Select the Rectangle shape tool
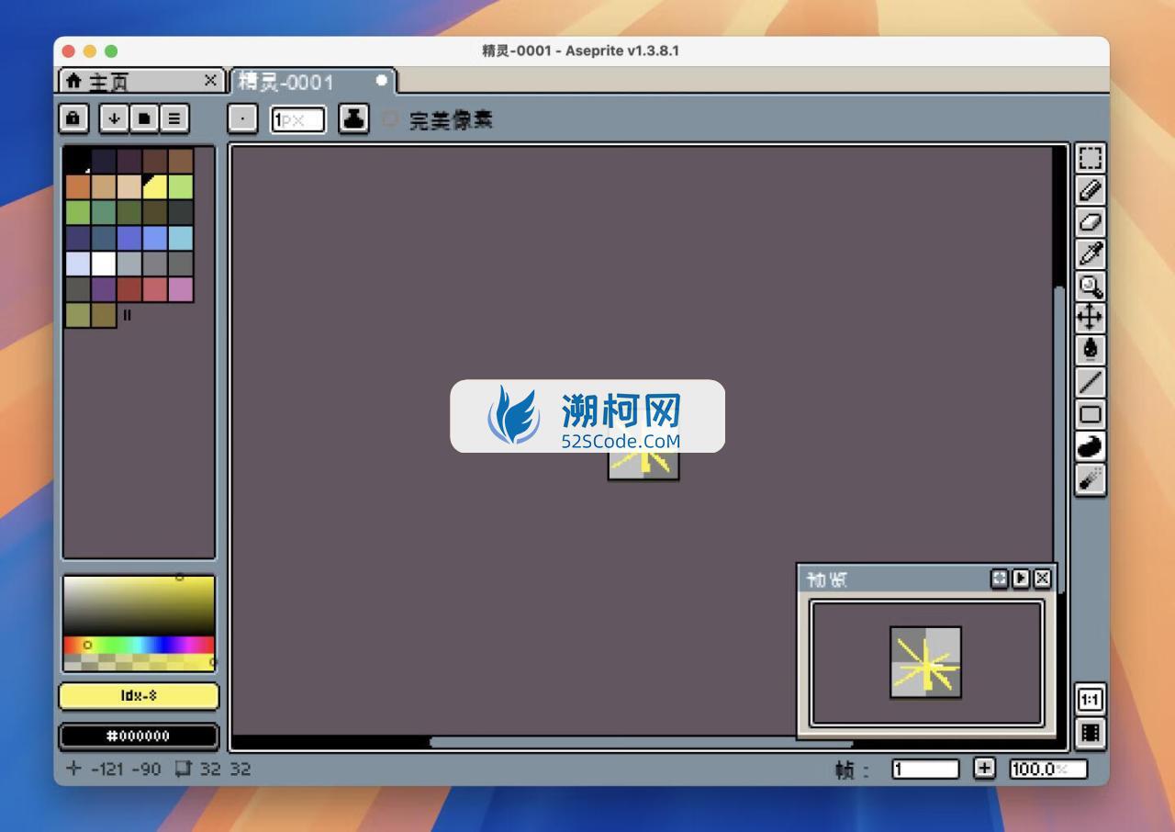Image resolution: width=1175 pixels, height=832 pixels. (x=1090, y=415)
